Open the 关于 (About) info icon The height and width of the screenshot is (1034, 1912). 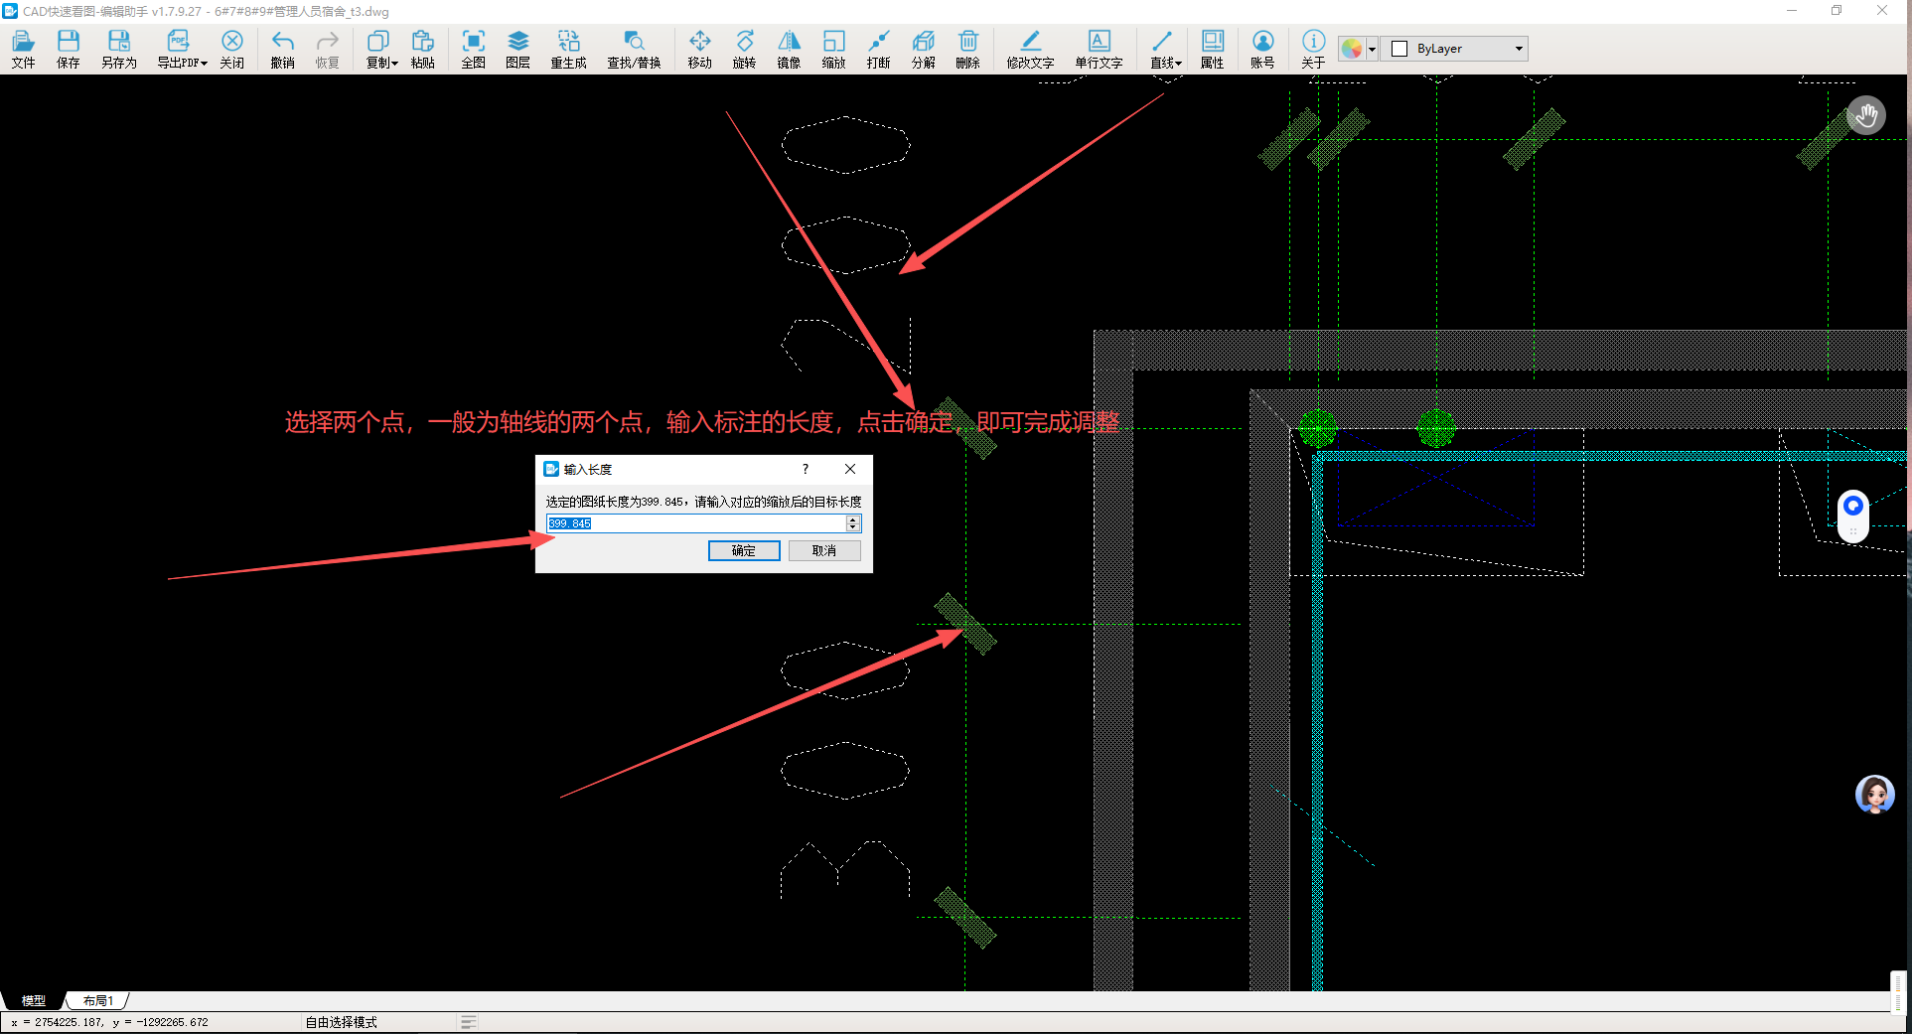(x=1313, y=49)
